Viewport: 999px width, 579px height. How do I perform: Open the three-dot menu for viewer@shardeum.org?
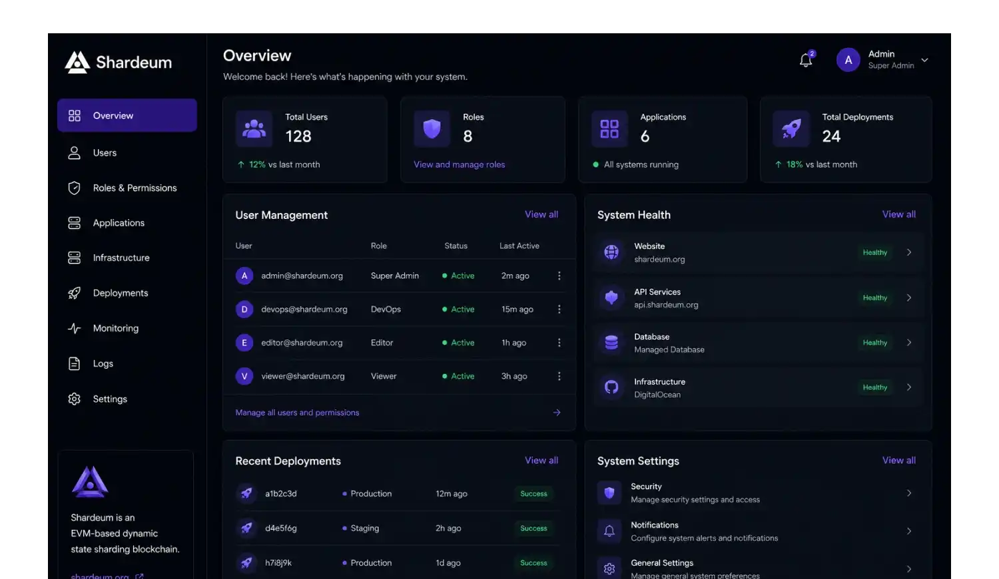point(559,376)
